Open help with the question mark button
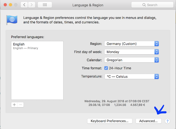The width and height of the screenshot is (176, 129). click(x=167, y=121)
